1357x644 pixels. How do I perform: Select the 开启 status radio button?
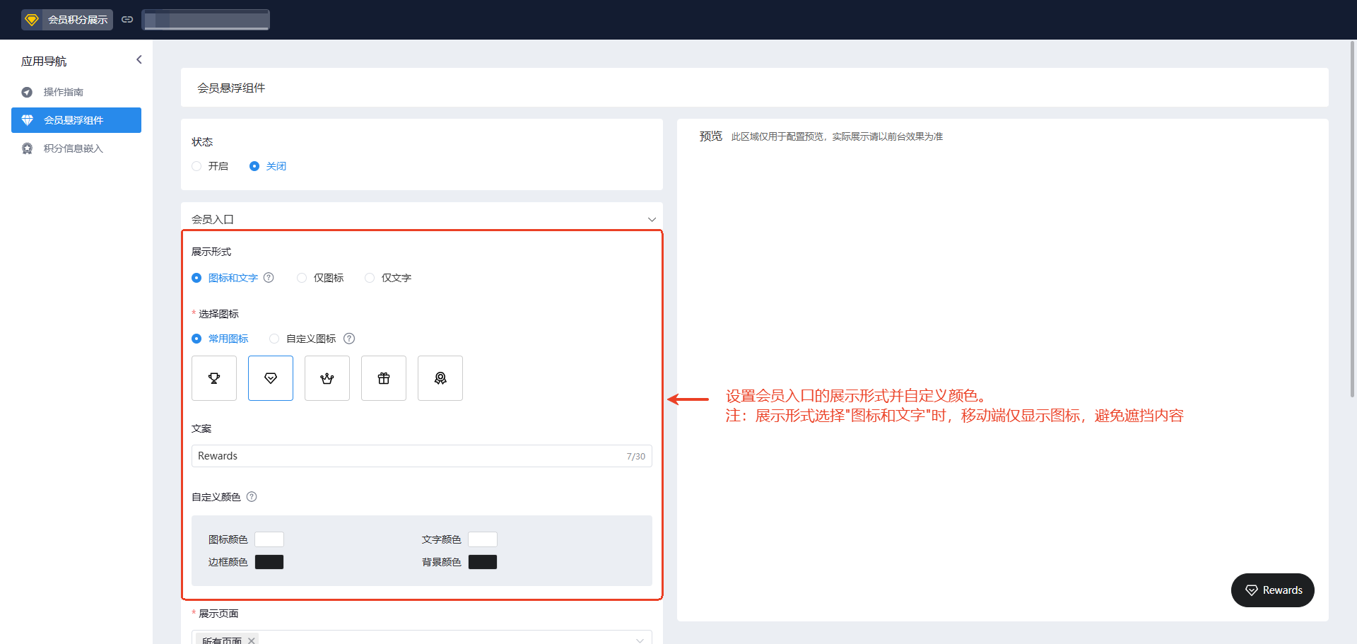(x=196, y=166)
